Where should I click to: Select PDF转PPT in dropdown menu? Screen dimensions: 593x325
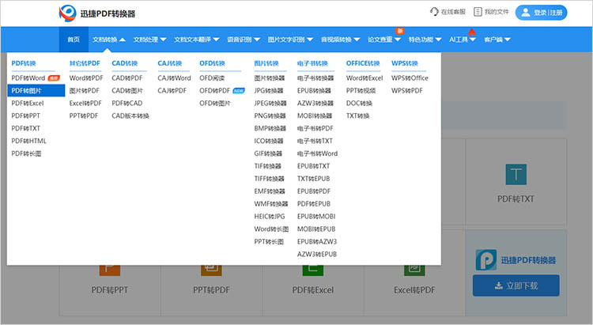[26, 115]
